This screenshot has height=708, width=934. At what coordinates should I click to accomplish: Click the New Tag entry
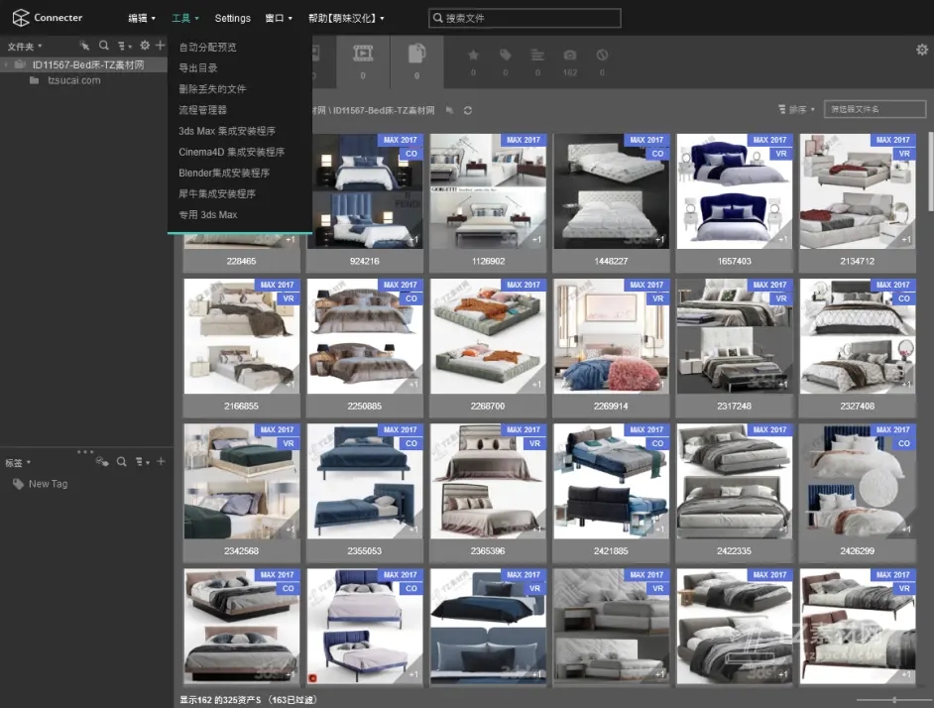tap(46, 484)
